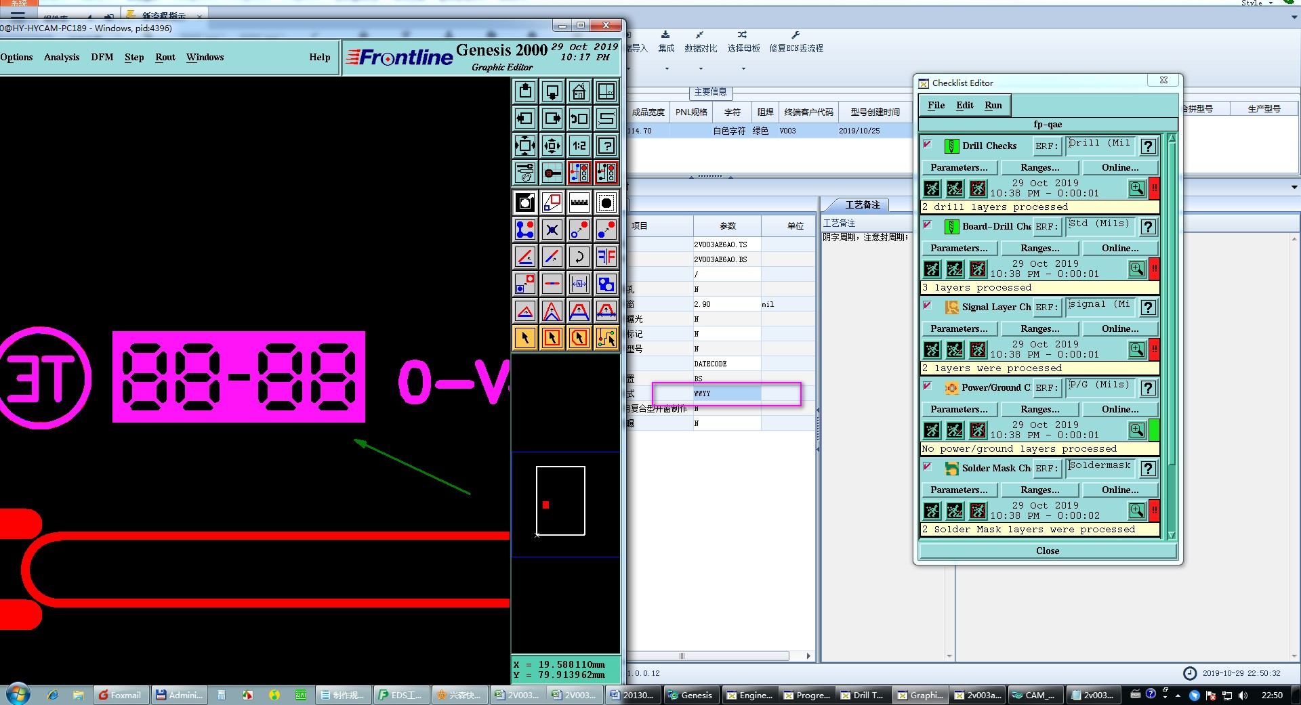Click the pan right icon in Graphic Editor

pyautogui.click(x=552, y=119)
